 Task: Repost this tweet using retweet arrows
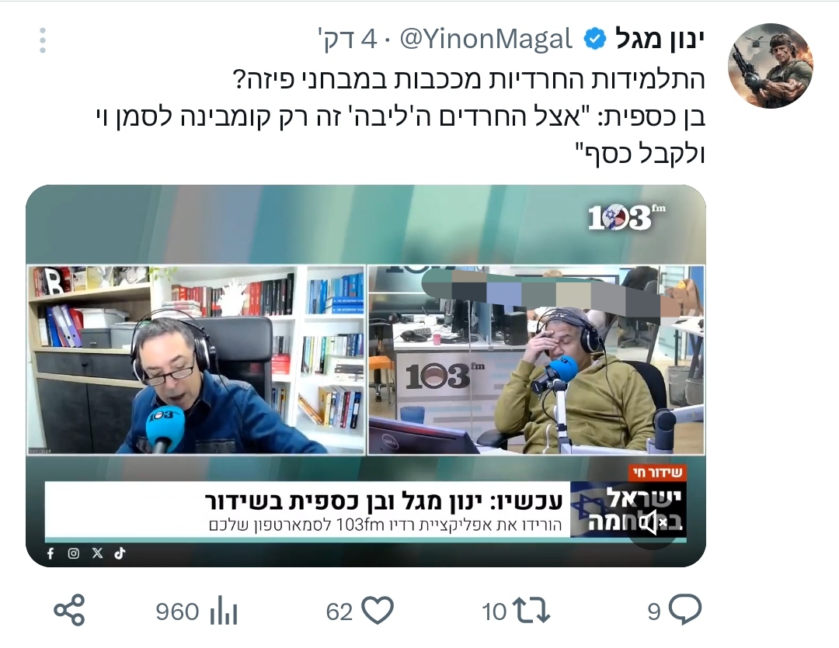pos(531,611)
